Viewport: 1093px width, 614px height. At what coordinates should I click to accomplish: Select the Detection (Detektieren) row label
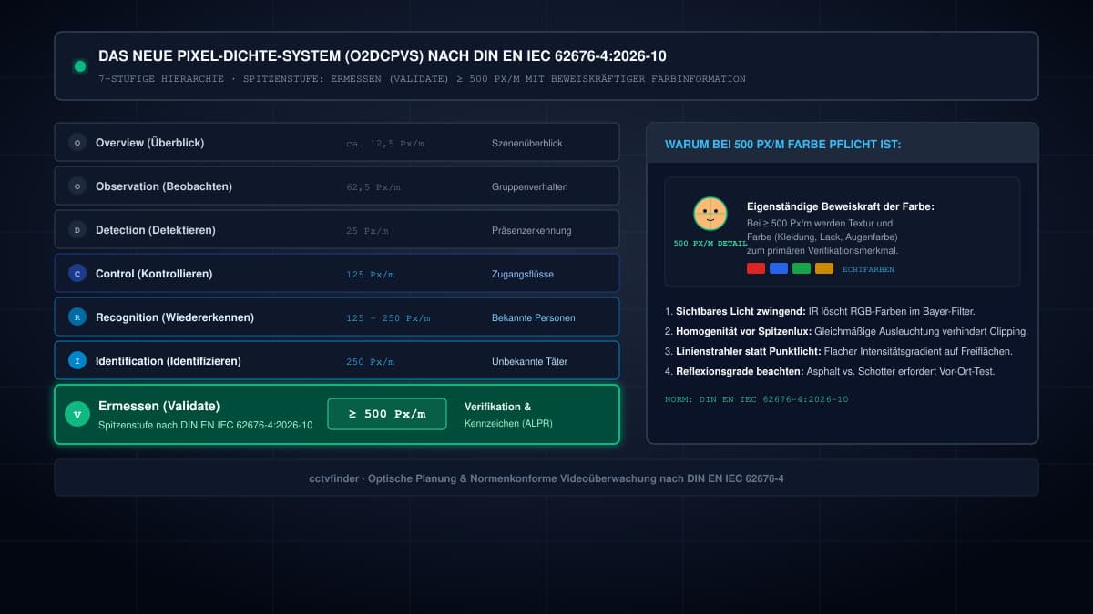coord(156,230)
